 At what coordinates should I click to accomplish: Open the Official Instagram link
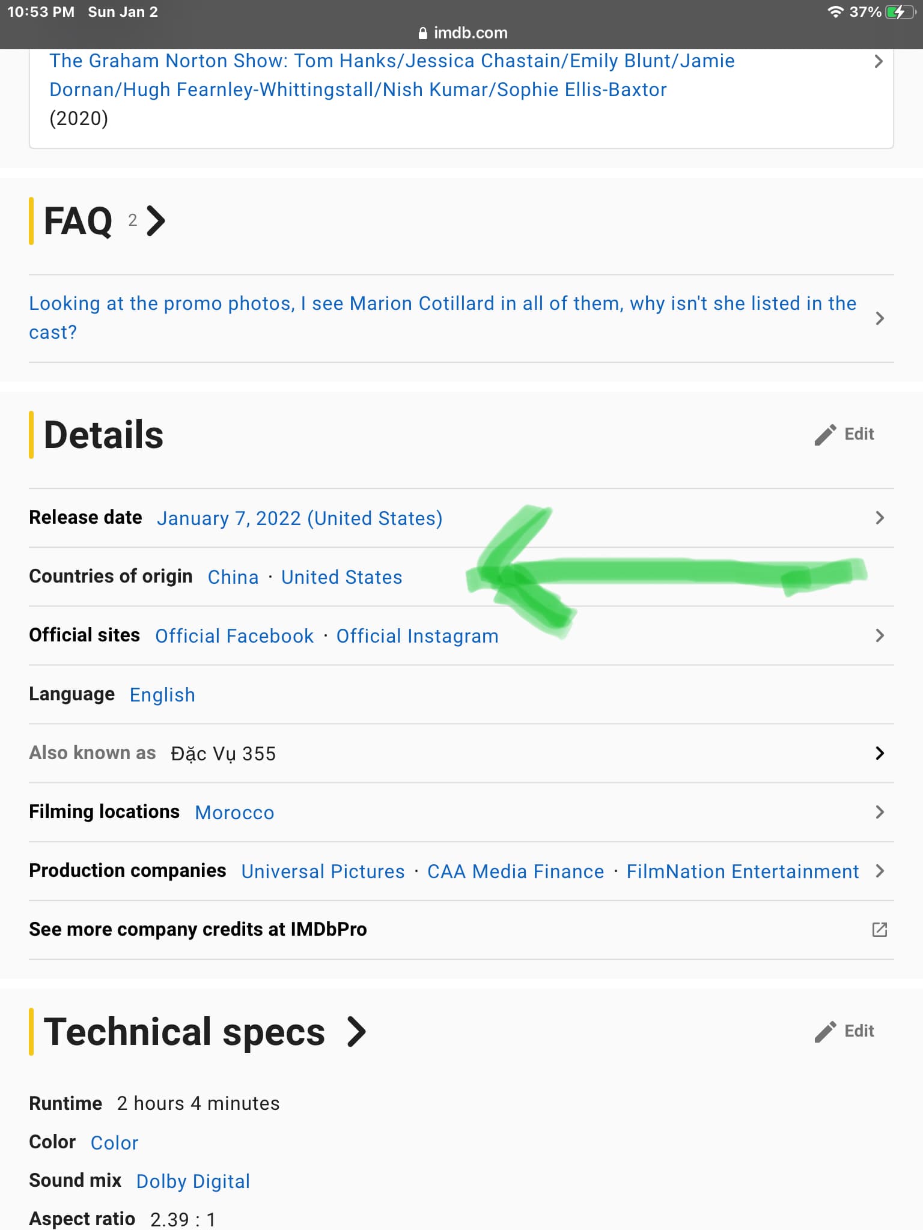pos(418,636)
